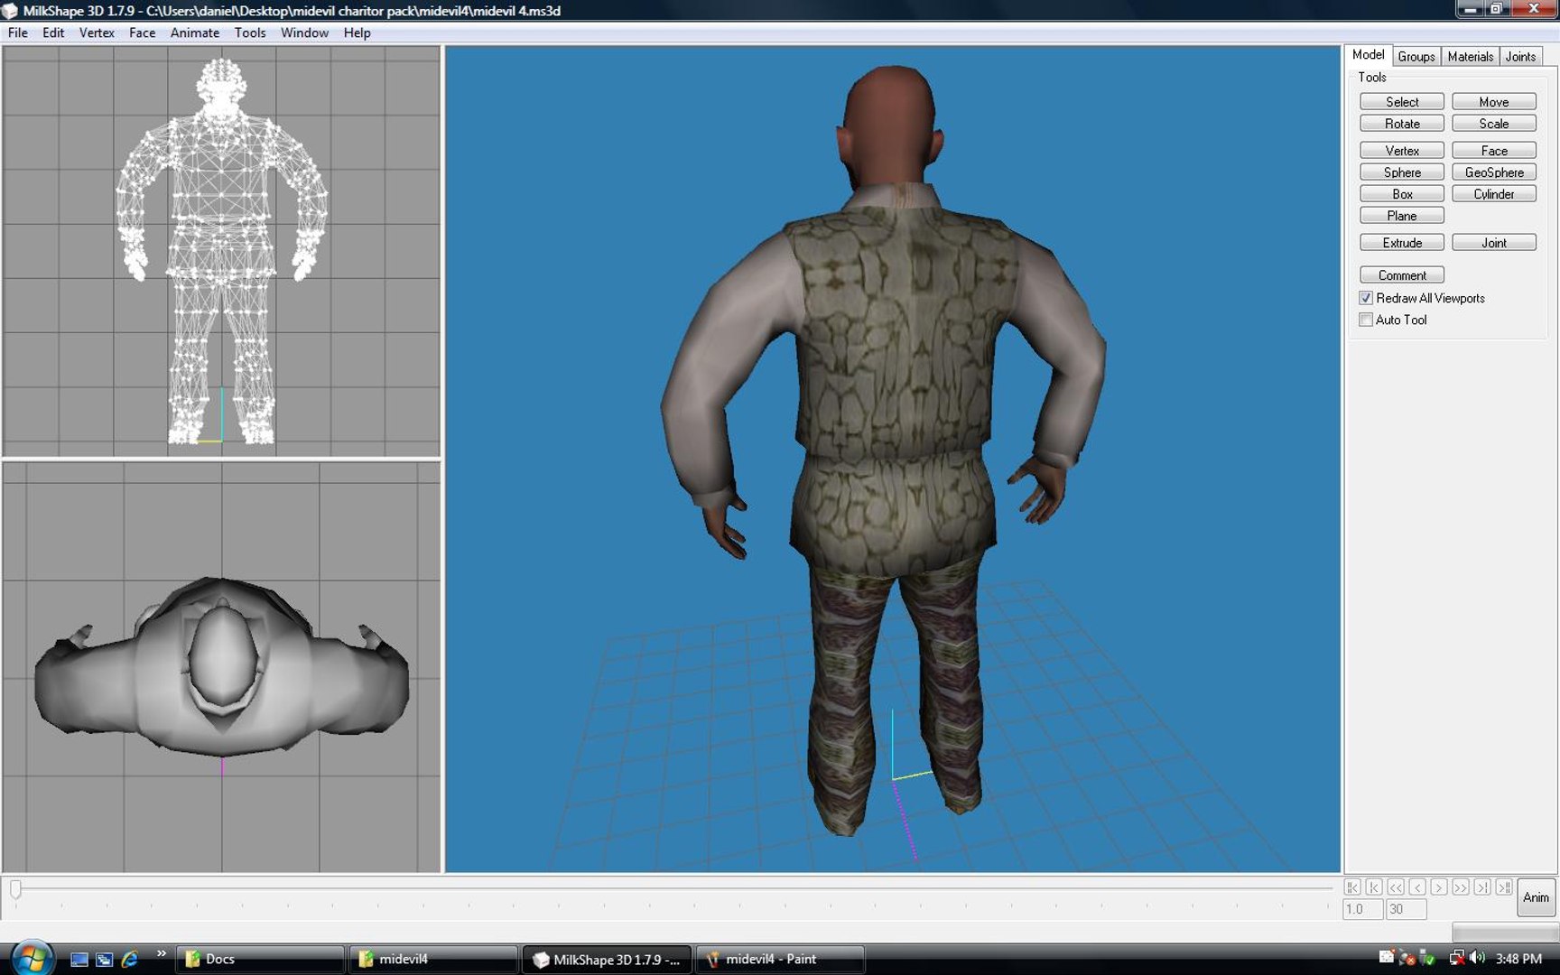1560x975 pixels.
Task: Toggle Redraw All Viewports checkbox
Action: [x=1366, y=298]
